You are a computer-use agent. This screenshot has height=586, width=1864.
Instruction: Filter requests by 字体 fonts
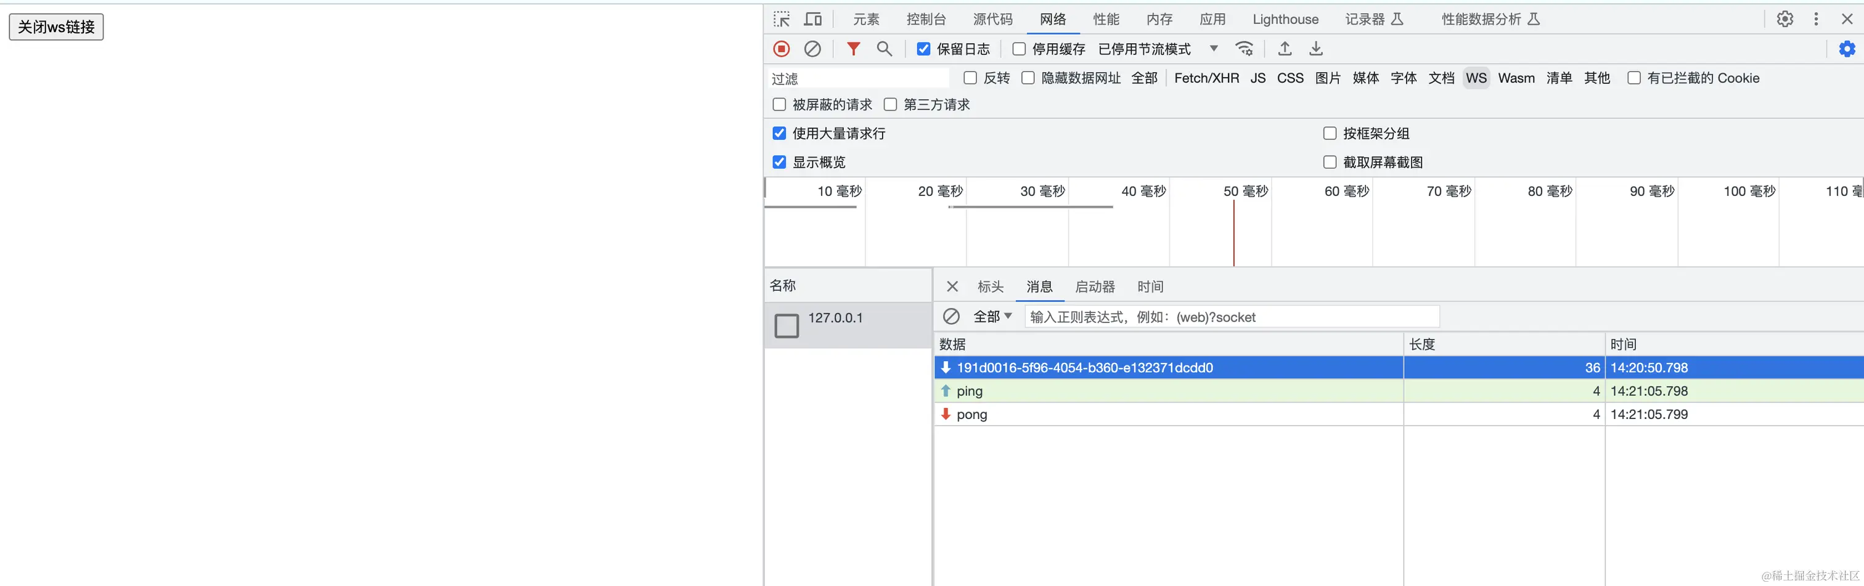(x=1404, y=78)
